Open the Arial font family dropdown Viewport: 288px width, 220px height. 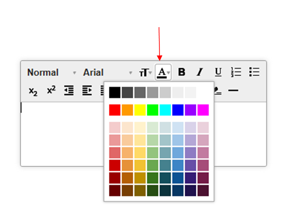click(x=108, y=73)
